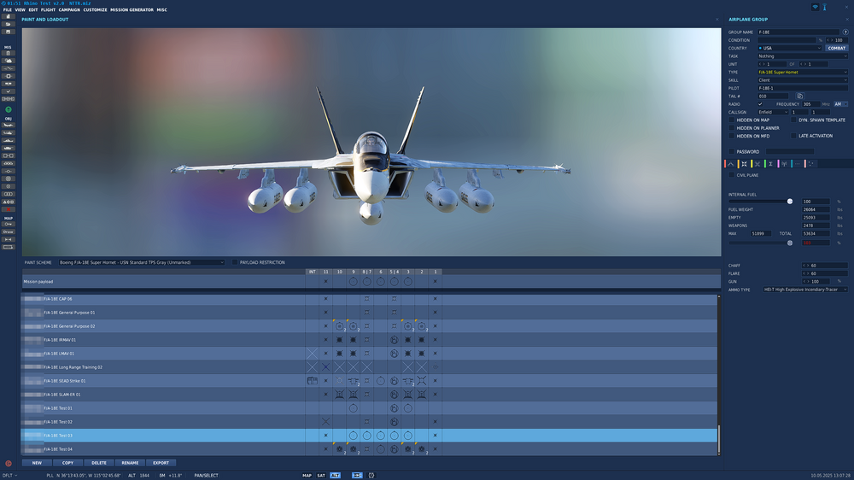Click the Copy loadout button
Image resolution: width=854 pixels, height=480 pixels.
pos(68,463)
